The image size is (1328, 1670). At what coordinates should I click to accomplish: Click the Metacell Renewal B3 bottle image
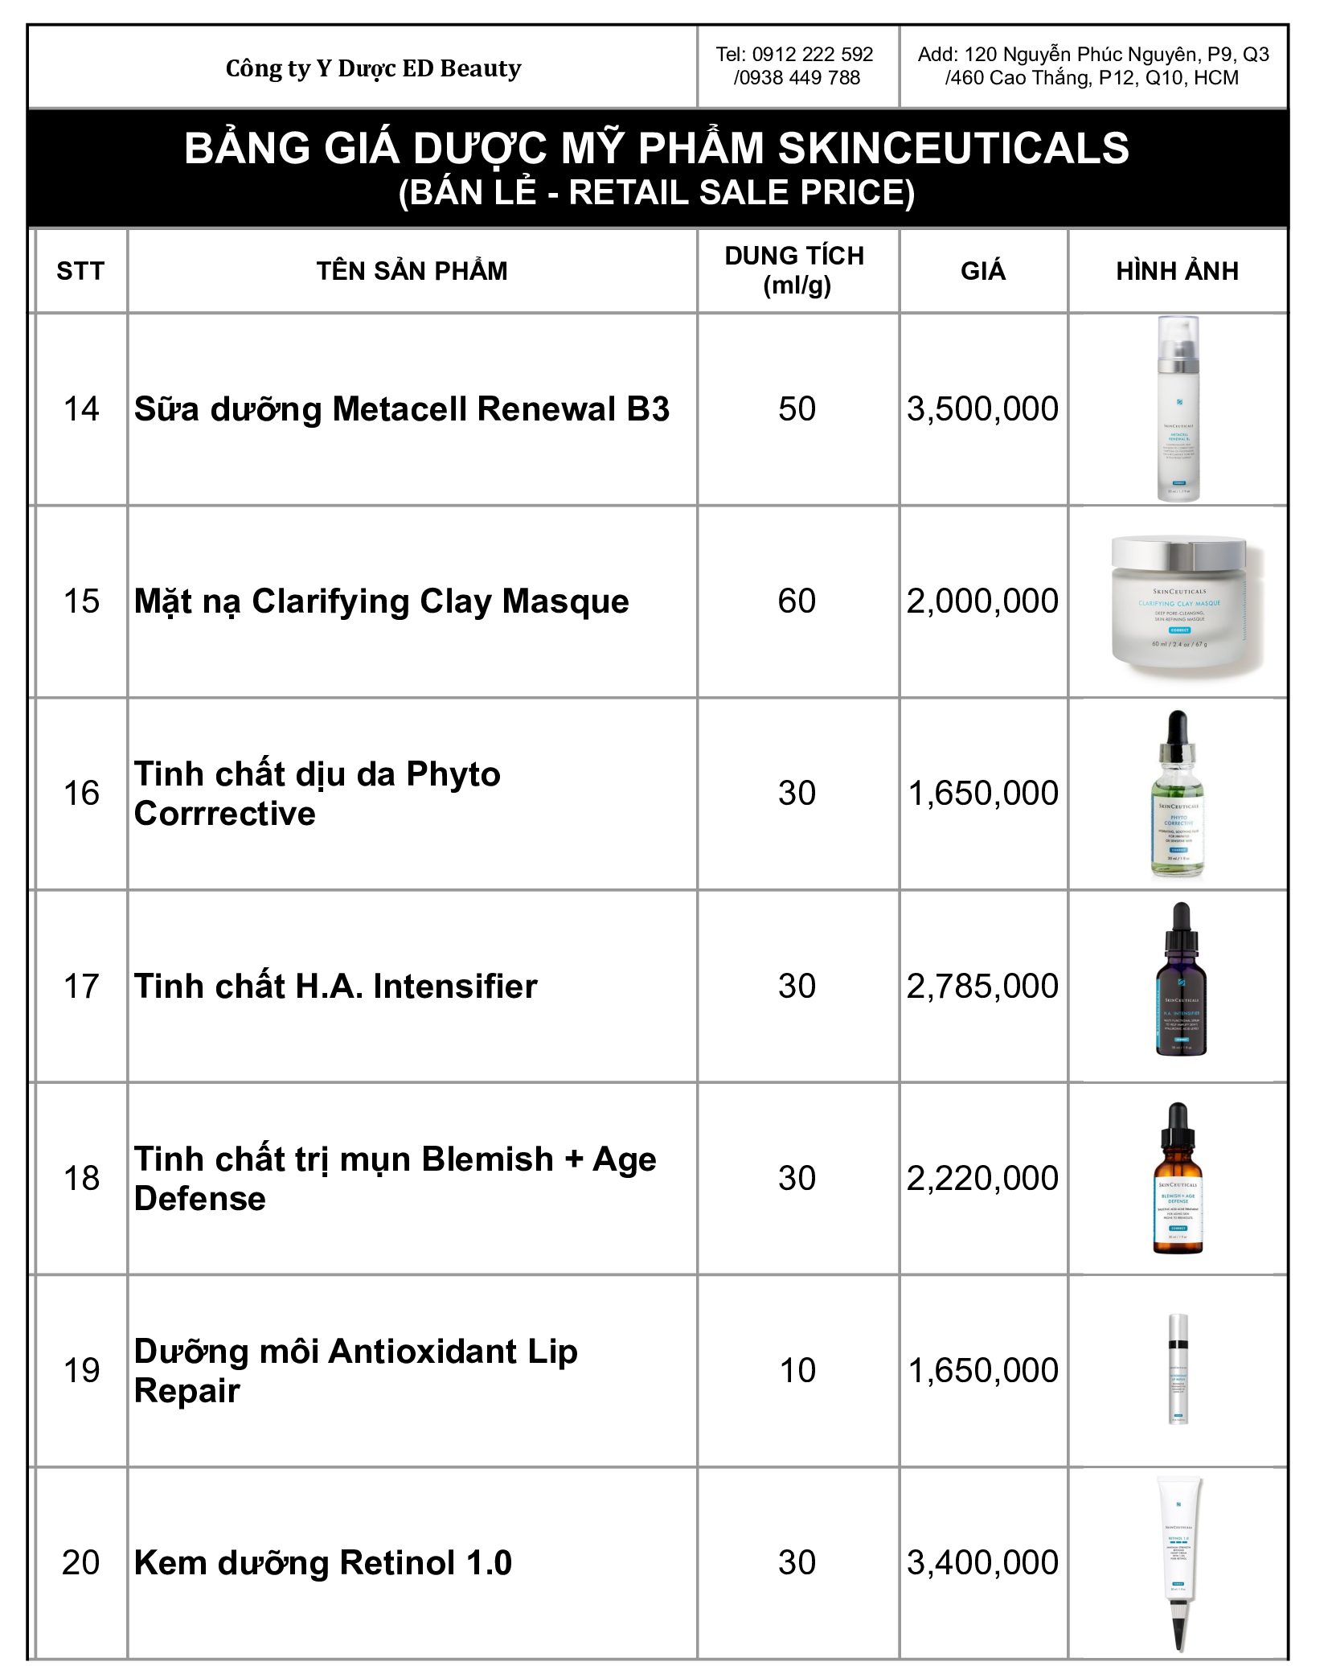pos(1178,408)
